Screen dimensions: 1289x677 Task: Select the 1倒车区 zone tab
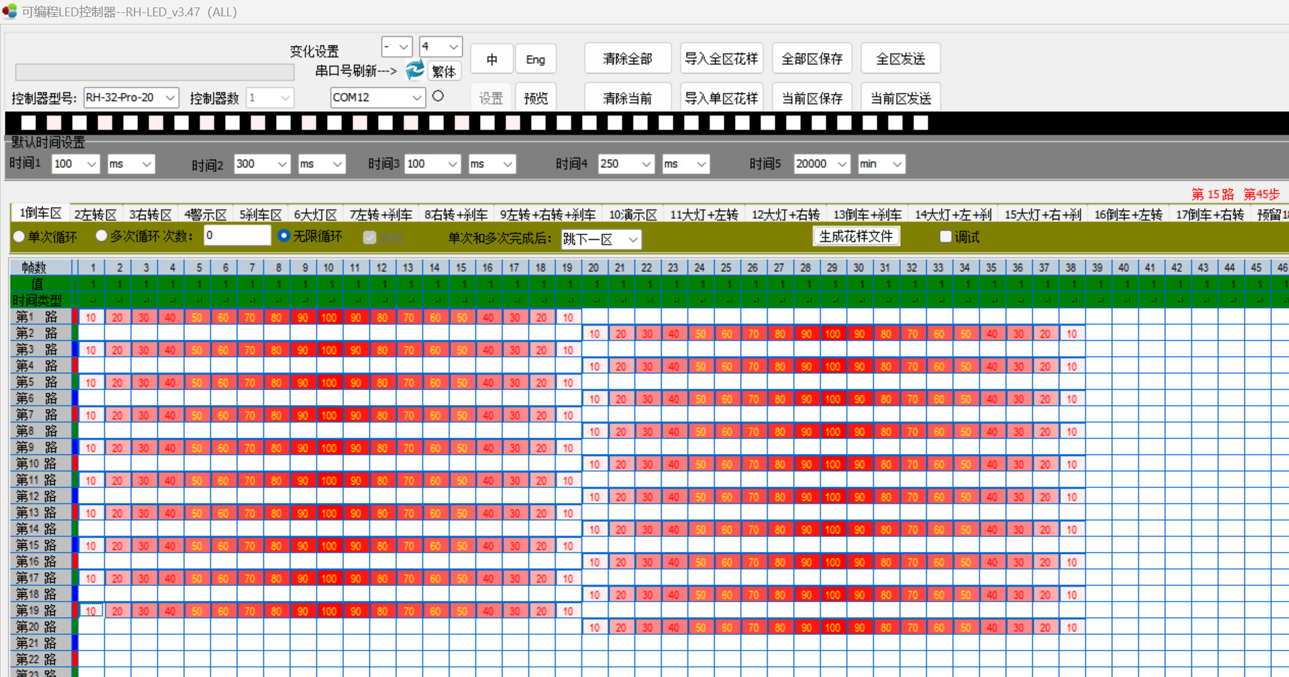coord(39,213)
